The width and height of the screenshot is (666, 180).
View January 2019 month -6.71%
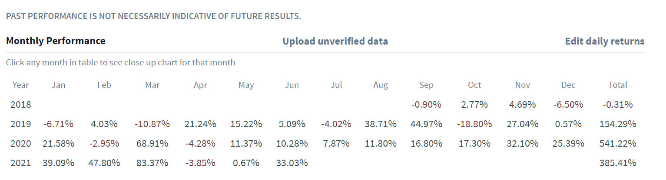click(x=59, y=124)
